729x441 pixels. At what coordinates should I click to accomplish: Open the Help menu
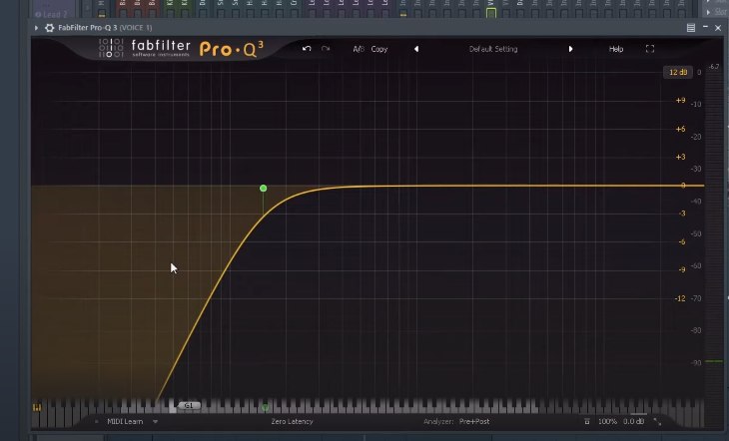616,49
